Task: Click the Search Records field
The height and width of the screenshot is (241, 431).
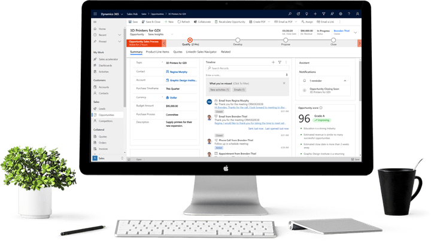Action: (x=247, y=68)
